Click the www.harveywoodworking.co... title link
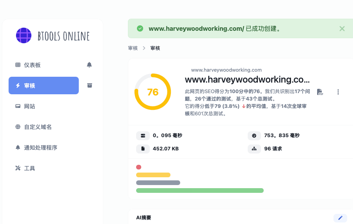The height and width of the screenshot is (224, 353). 247,80
